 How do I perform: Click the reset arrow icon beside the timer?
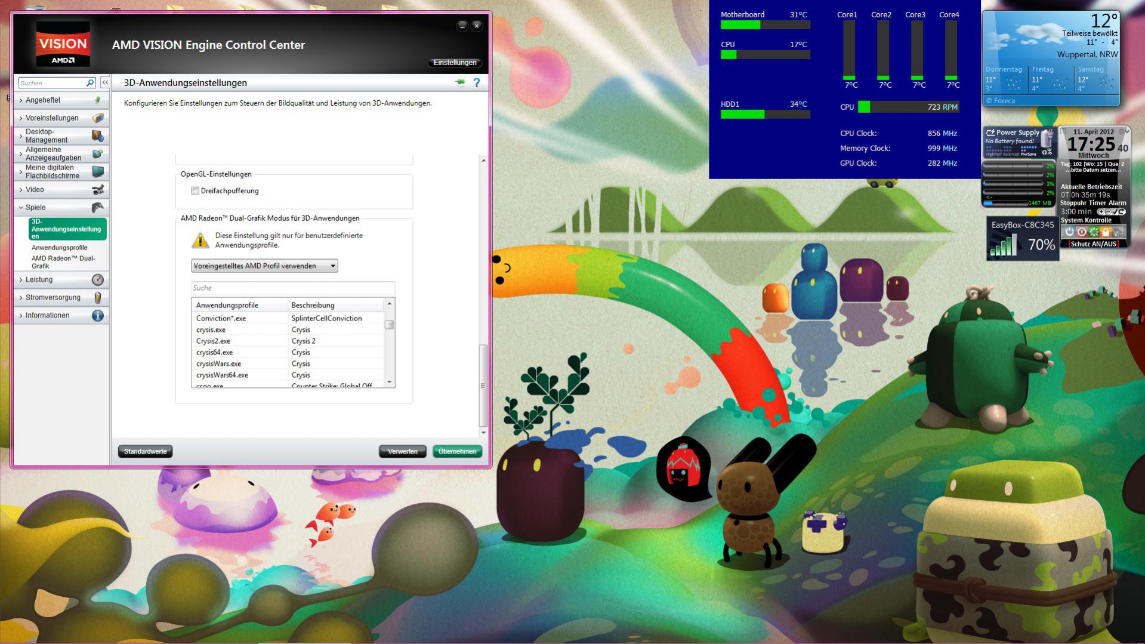click(x=1122, y=212)
